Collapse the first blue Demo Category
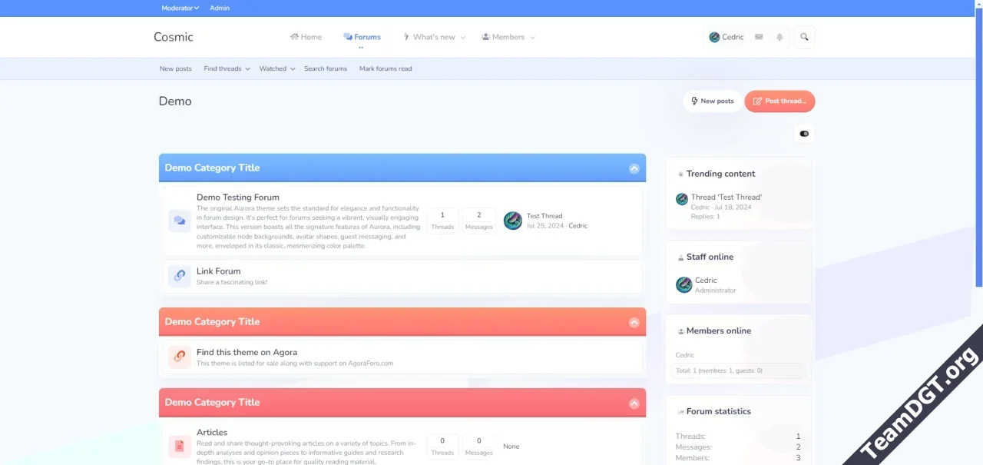This screenshot has width=983, height=465. pyautogui.click(x=634, y=168)
